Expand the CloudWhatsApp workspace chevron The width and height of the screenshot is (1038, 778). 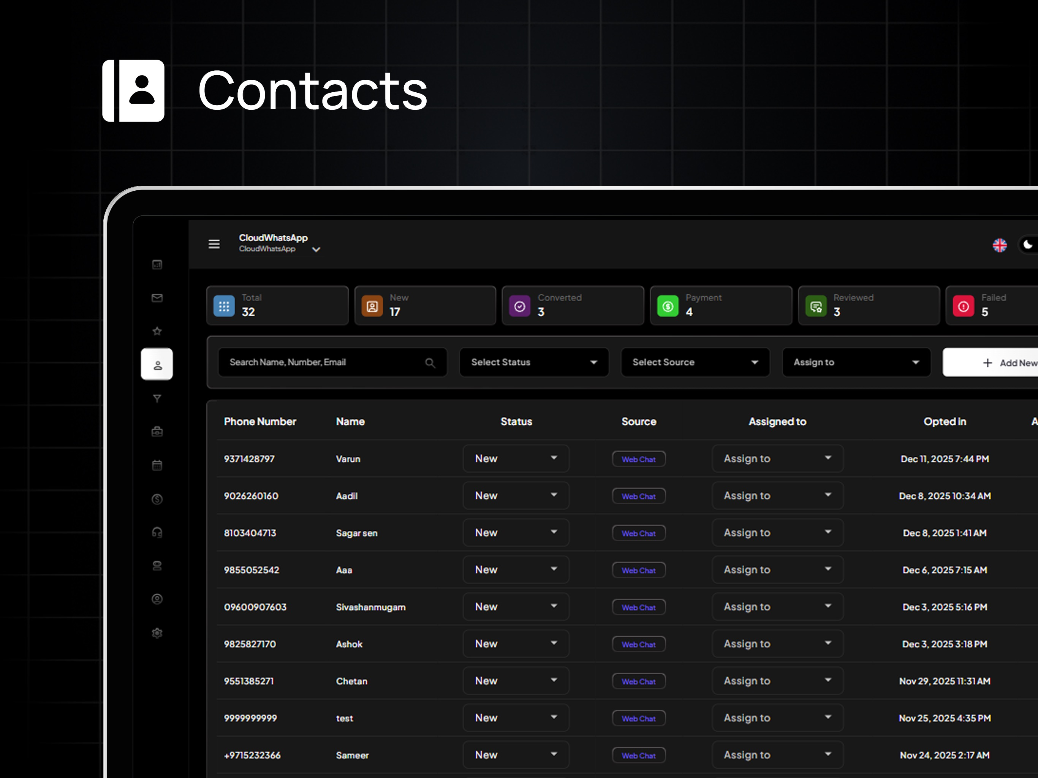(x=316, y=250)
